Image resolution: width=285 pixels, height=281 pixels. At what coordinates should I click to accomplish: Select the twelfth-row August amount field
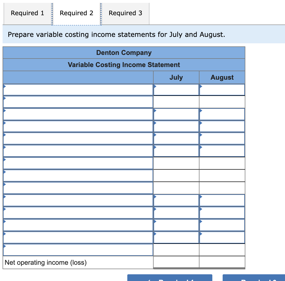pyautogui.click(x=222, y=225)
